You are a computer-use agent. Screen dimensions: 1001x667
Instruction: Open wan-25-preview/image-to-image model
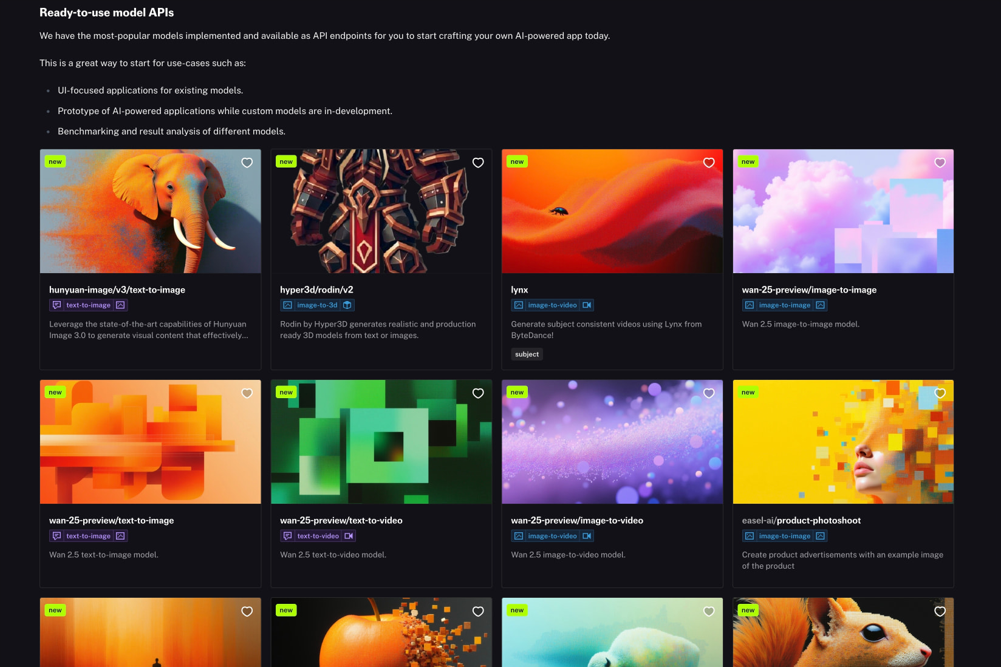[809, 289]
